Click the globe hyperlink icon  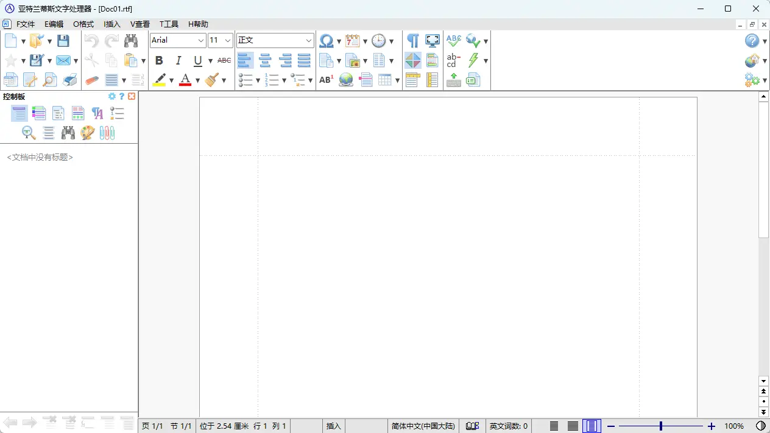tap(346, 80)
